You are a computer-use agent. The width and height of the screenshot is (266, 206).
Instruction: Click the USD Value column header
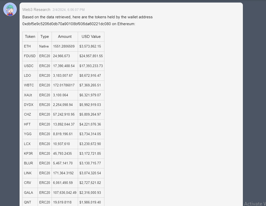91,37
